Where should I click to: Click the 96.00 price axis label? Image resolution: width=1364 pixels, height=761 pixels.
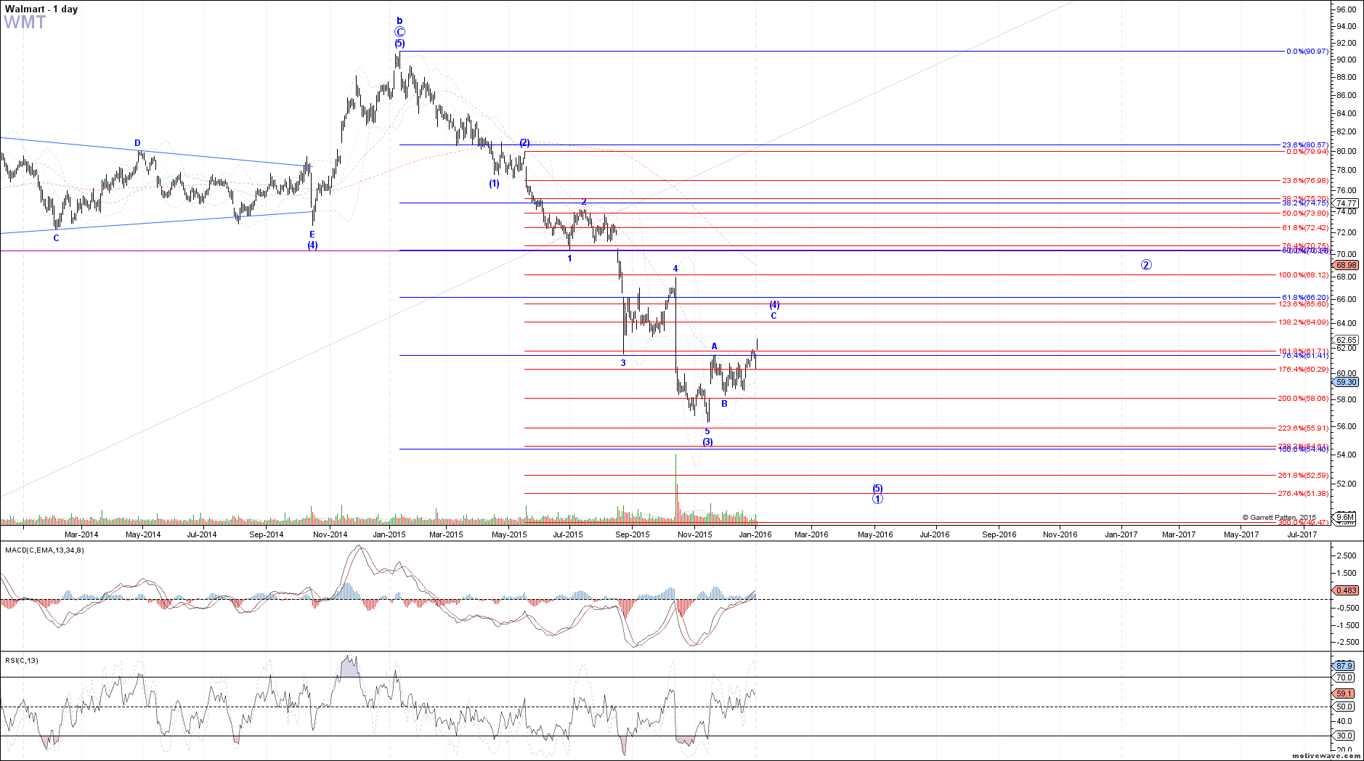[x=1347, y=9]
